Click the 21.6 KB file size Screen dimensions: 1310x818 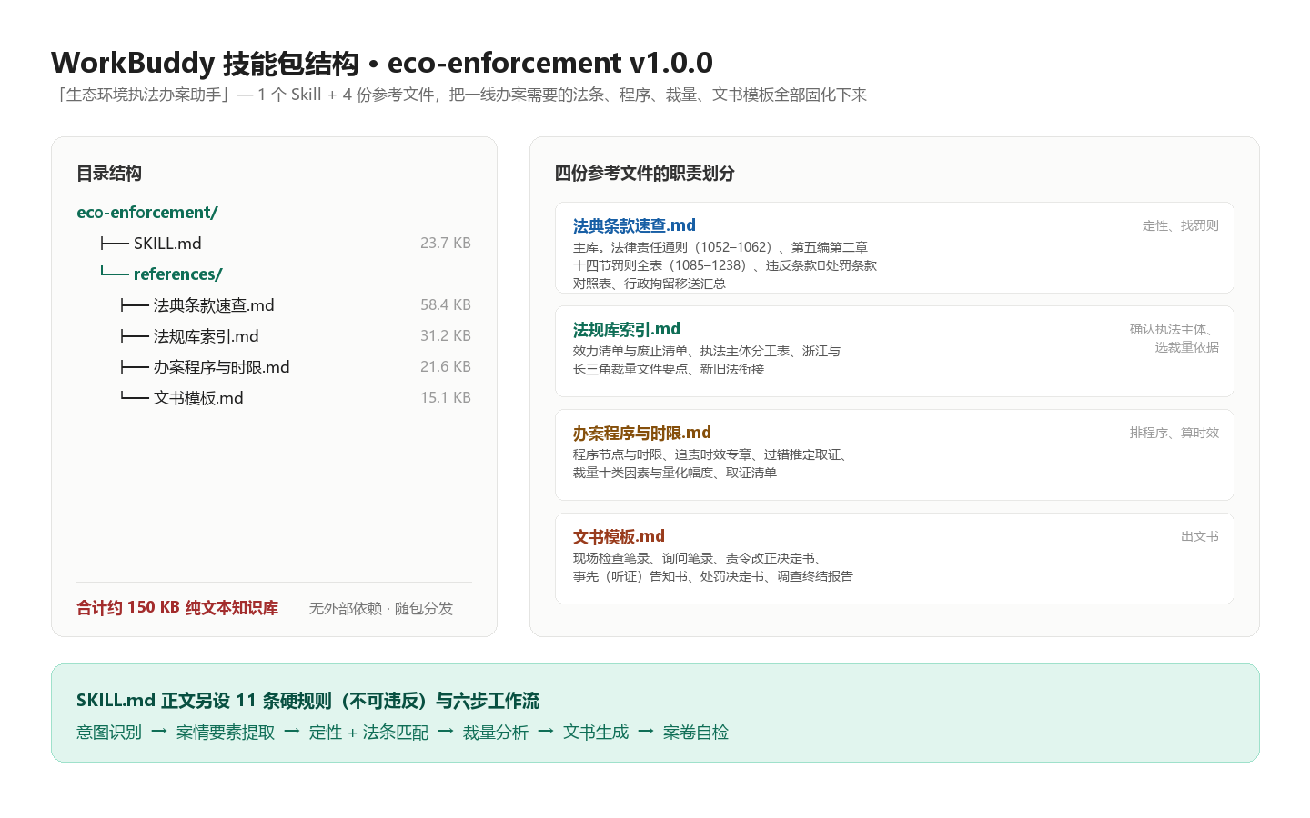[446, 367]
